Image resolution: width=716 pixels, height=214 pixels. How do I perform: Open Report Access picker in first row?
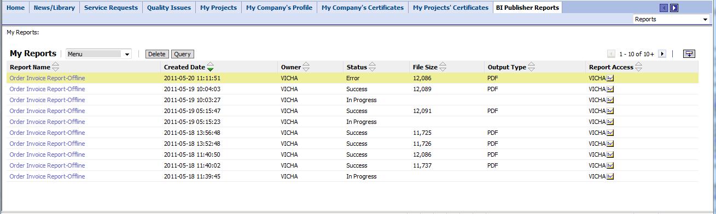tap(611, 78)
